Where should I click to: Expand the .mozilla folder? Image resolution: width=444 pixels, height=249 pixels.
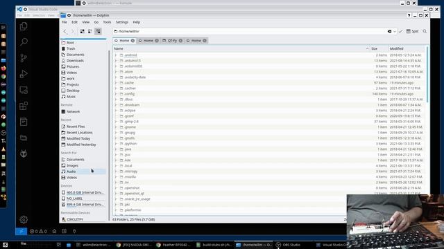tap(116, 177)
